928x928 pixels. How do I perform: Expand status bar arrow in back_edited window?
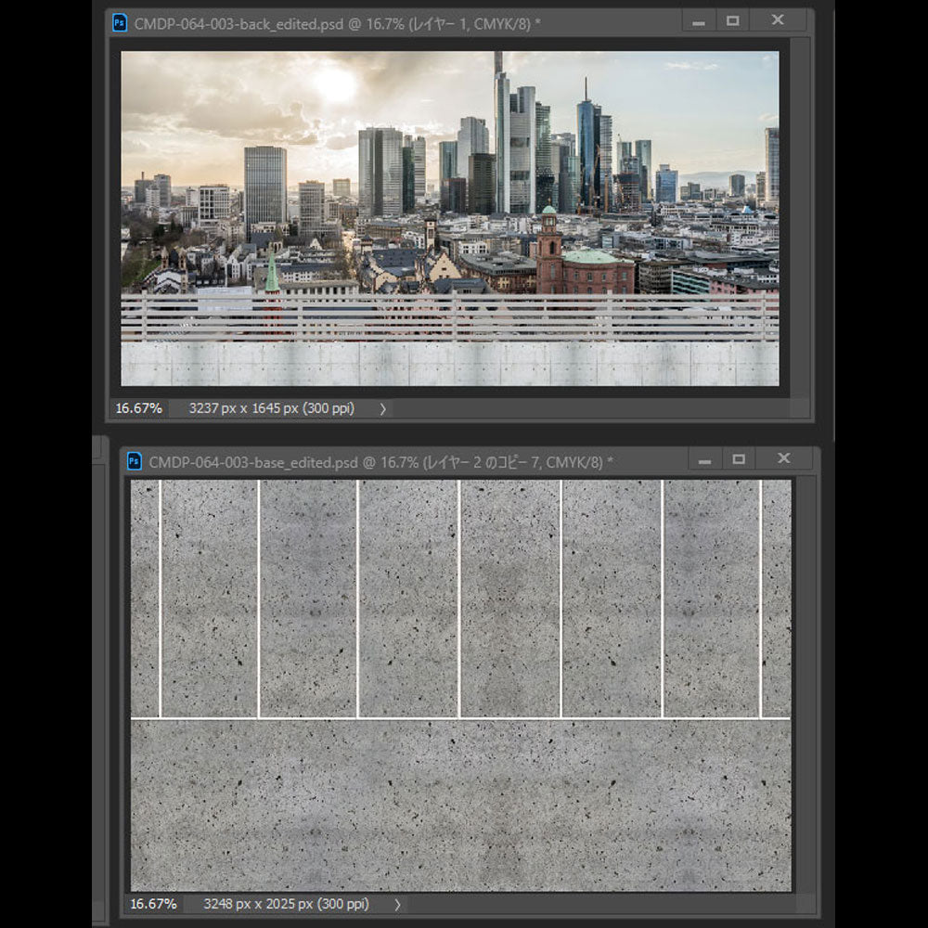(x=382, y=408)
